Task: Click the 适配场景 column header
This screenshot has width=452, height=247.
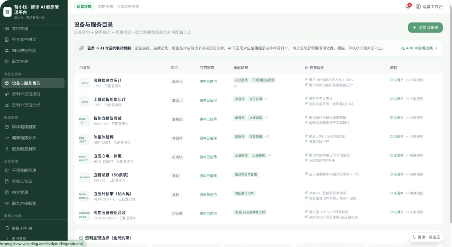Action: [241, 67]
